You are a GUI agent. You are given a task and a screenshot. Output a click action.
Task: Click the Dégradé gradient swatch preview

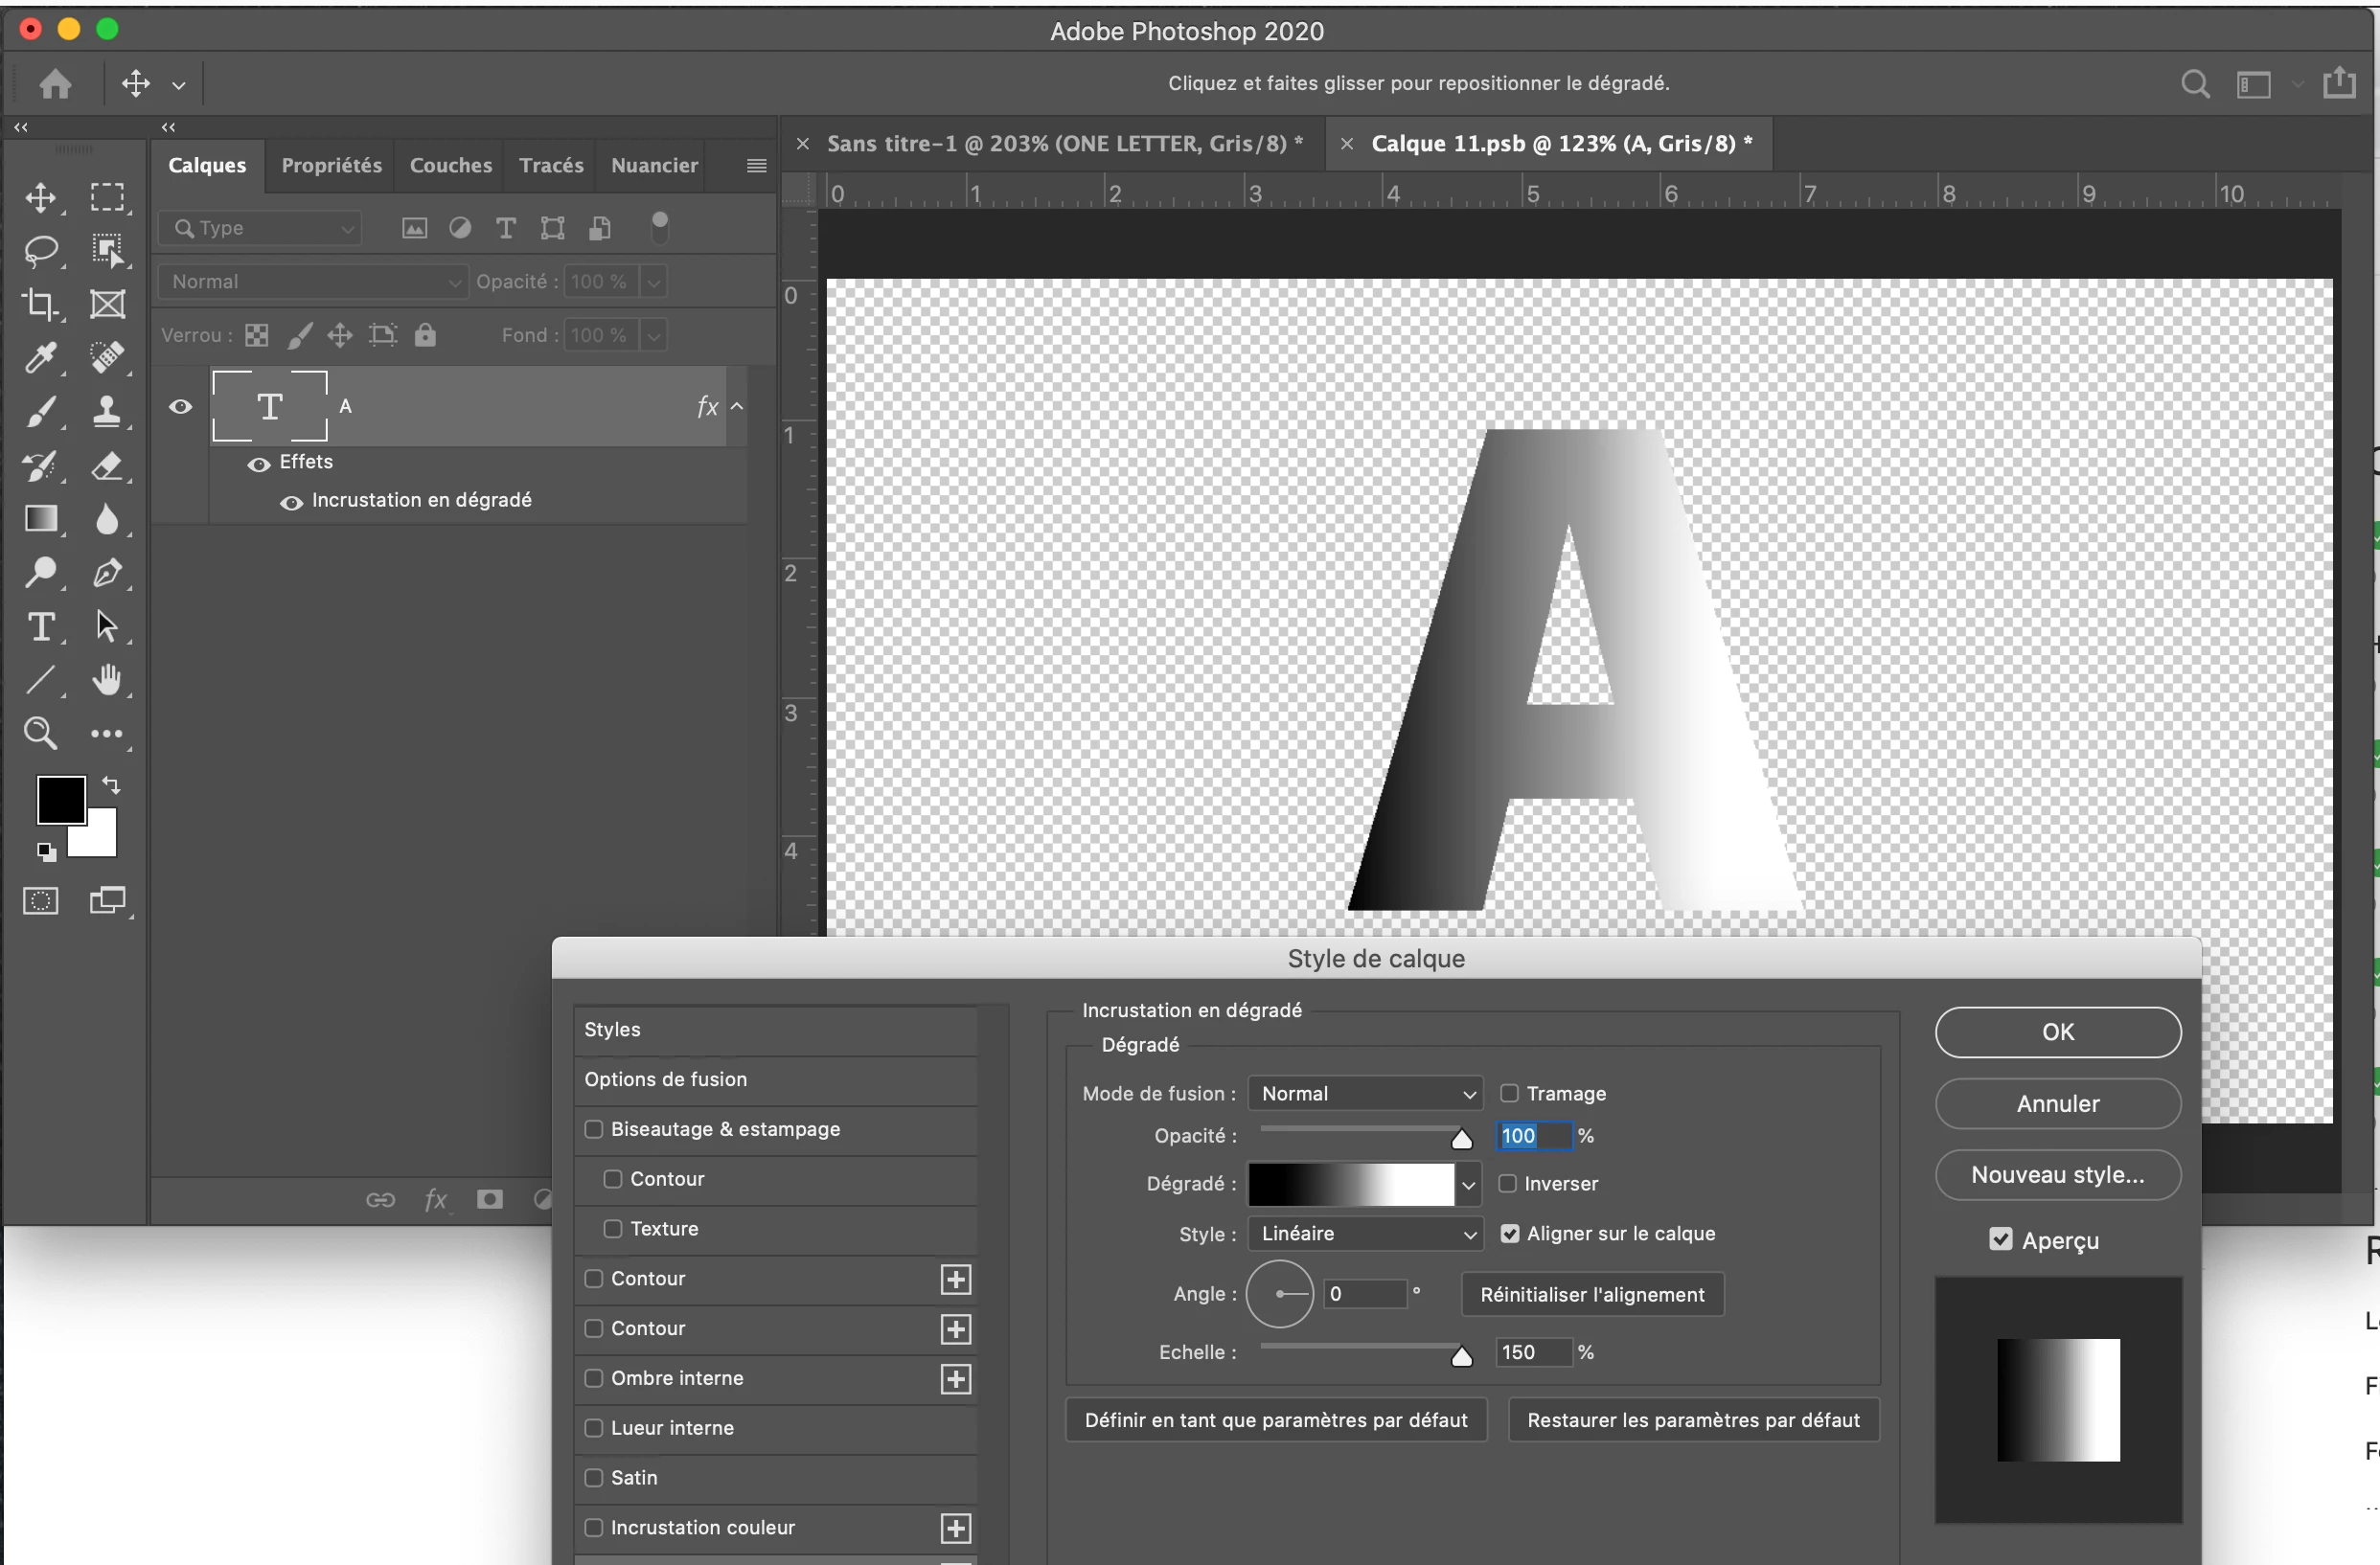1350,1184
